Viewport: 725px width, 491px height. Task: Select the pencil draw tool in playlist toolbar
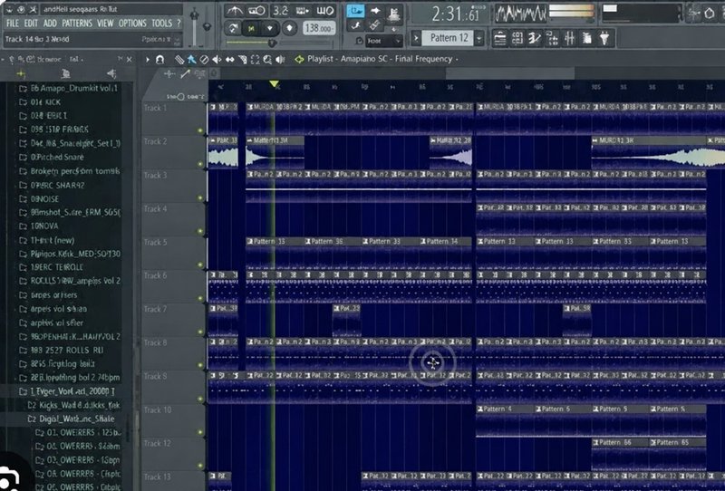click(x=179, y=59)
